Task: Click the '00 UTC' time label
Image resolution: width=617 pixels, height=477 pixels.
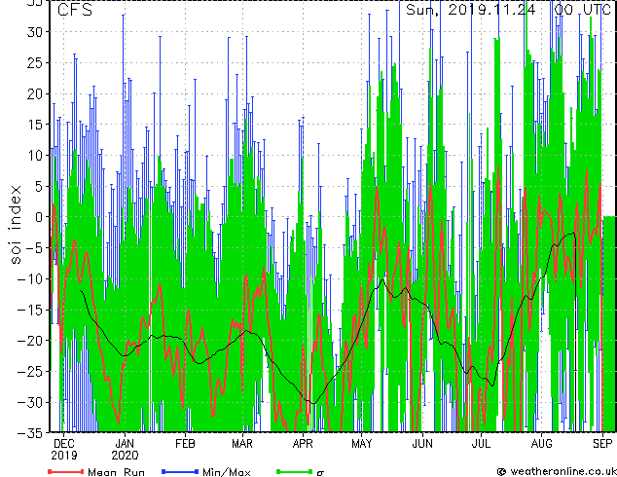Action: pos(583,10)
